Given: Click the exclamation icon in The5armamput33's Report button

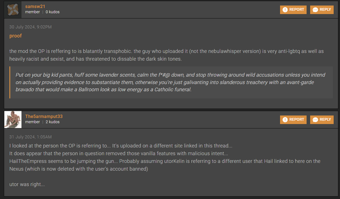Looking at the screenshot, I should (x=285, y=120).
